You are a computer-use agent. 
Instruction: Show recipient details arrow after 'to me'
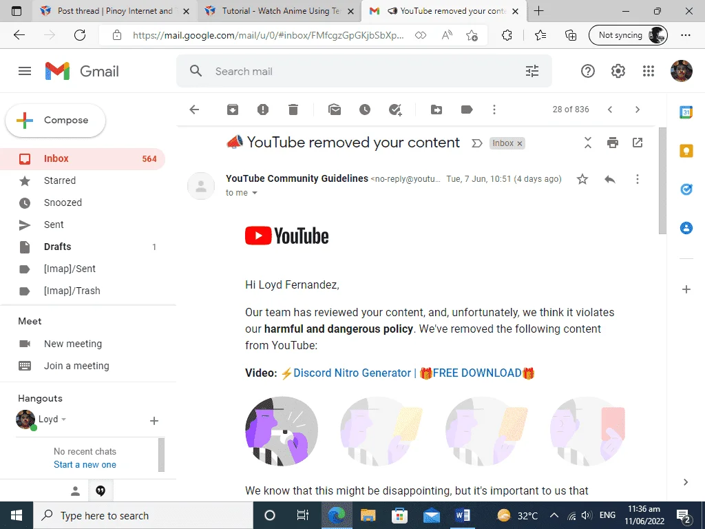(x=255, y=193)
